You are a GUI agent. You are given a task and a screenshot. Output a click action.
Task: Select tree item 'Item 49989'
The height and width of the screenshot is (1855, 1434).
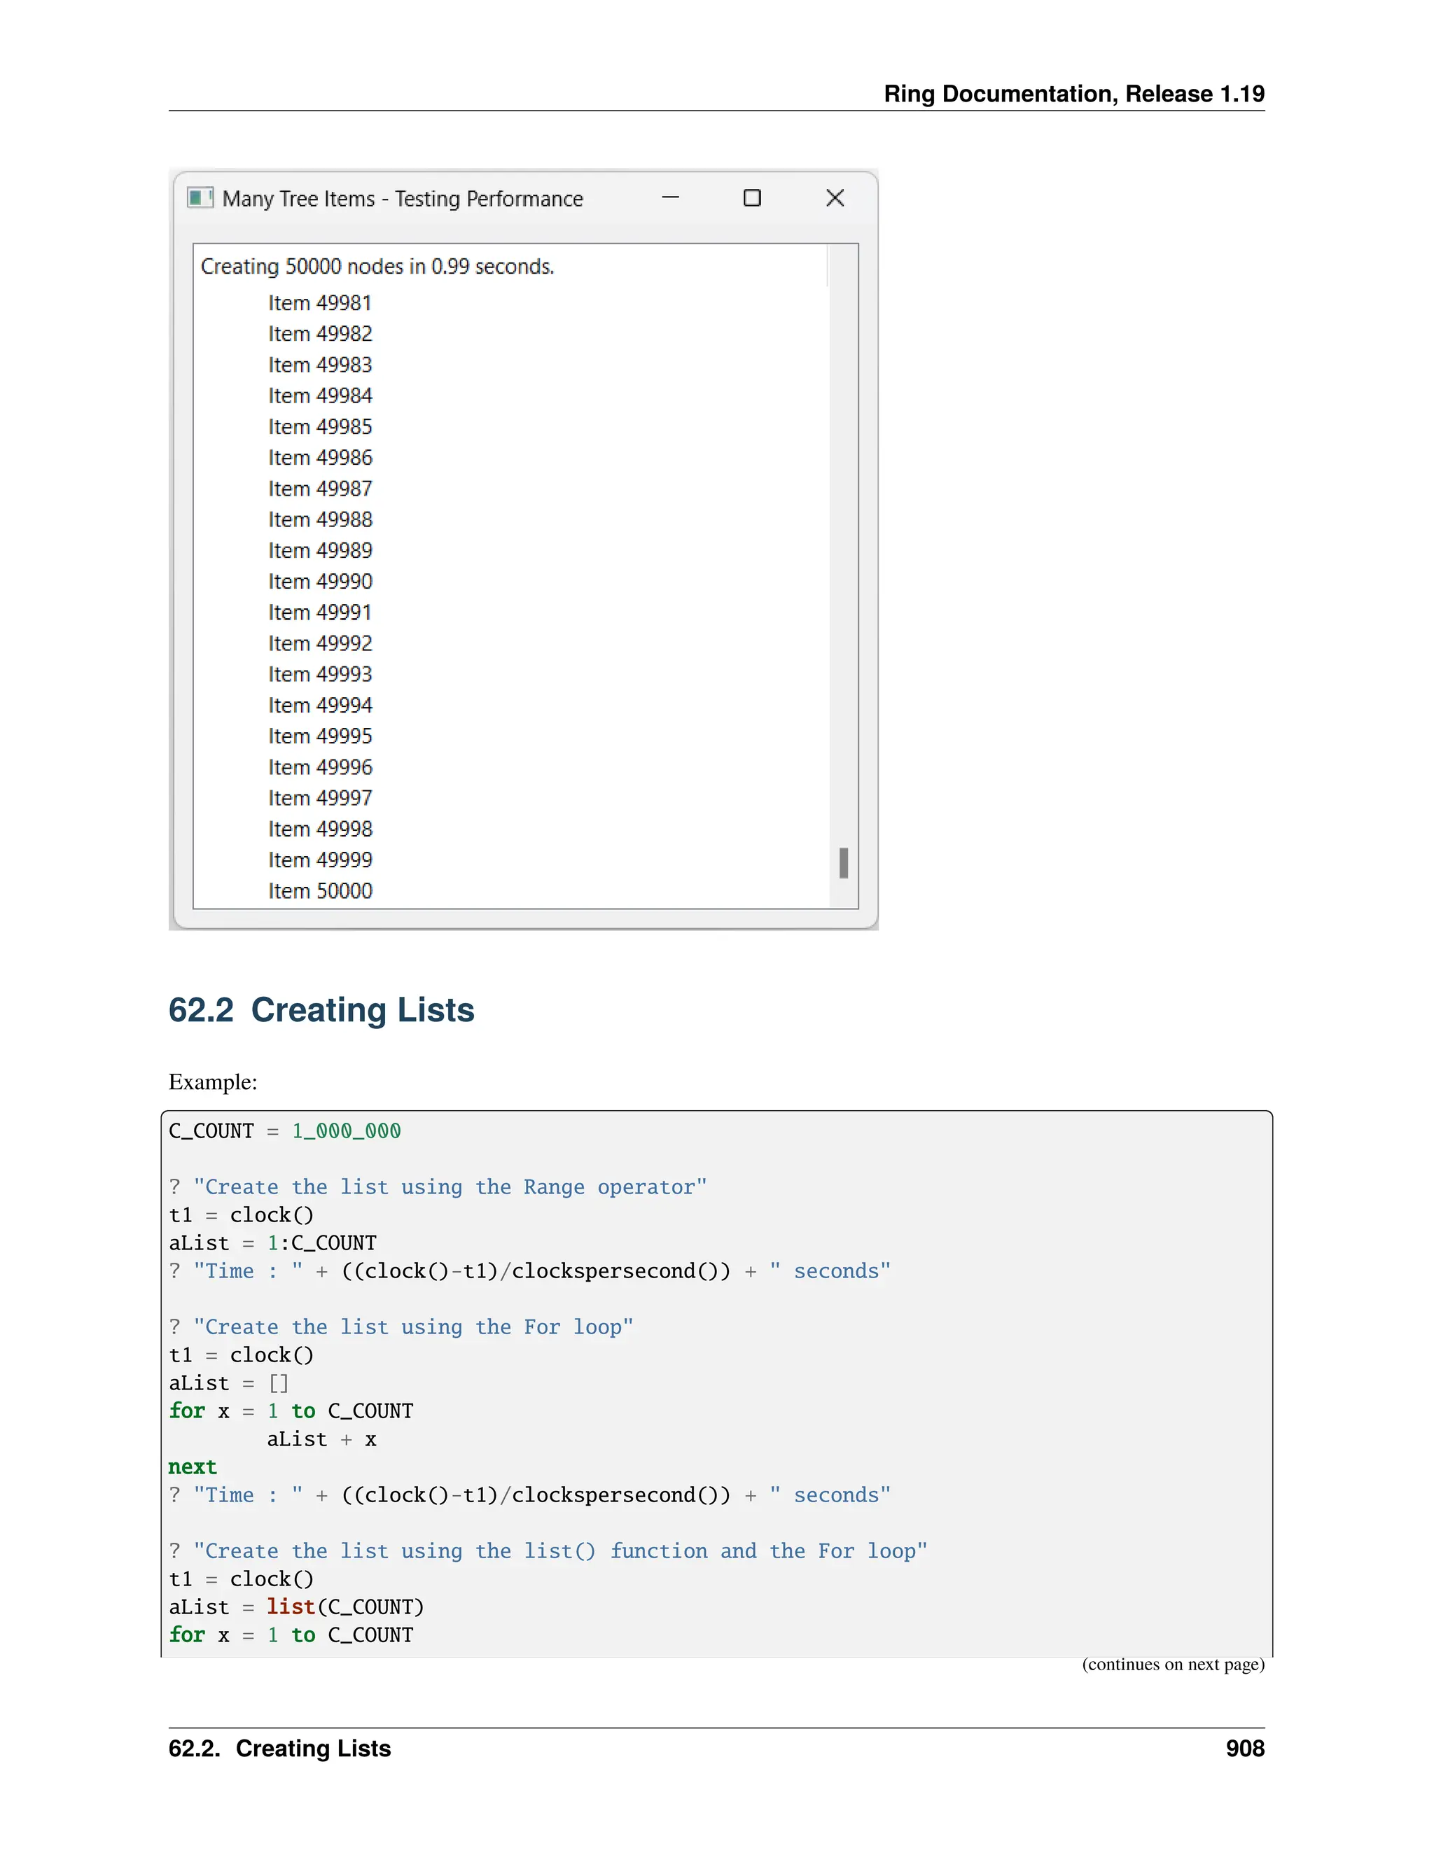tap(320, 551)
